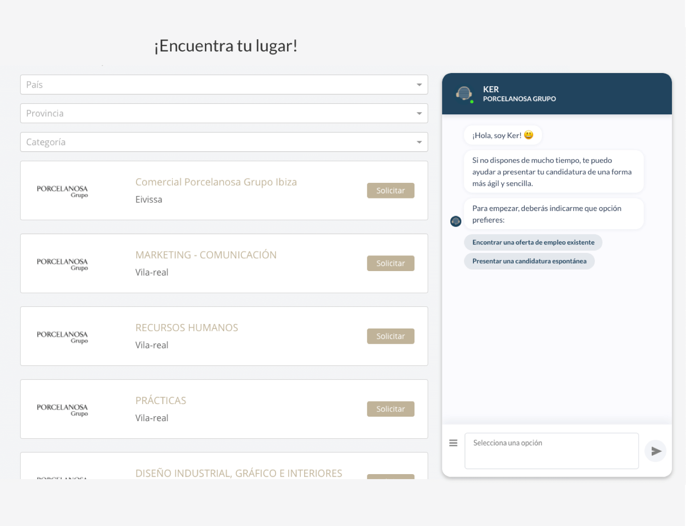This screenshot has height=526, width=686.
Task: Click Solicitar for Prácticas offer
Action: point(391,409)
